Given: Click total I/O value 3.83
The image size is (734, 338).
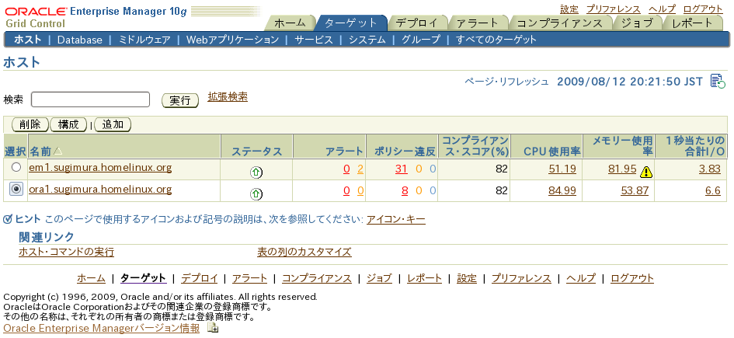Looking at the screenshot, I should [x=710, y=169].
